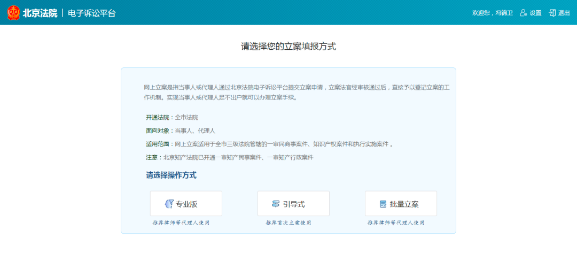577x253 pixels.
Task: Choose the 批量立案 filing mode button
Action: [401, 204]
